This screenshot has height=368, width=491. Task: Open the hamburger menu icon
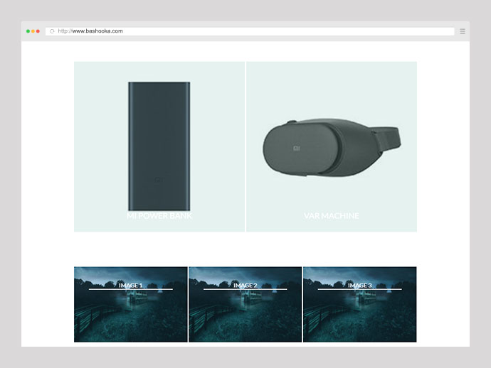[x=463, y=31]
